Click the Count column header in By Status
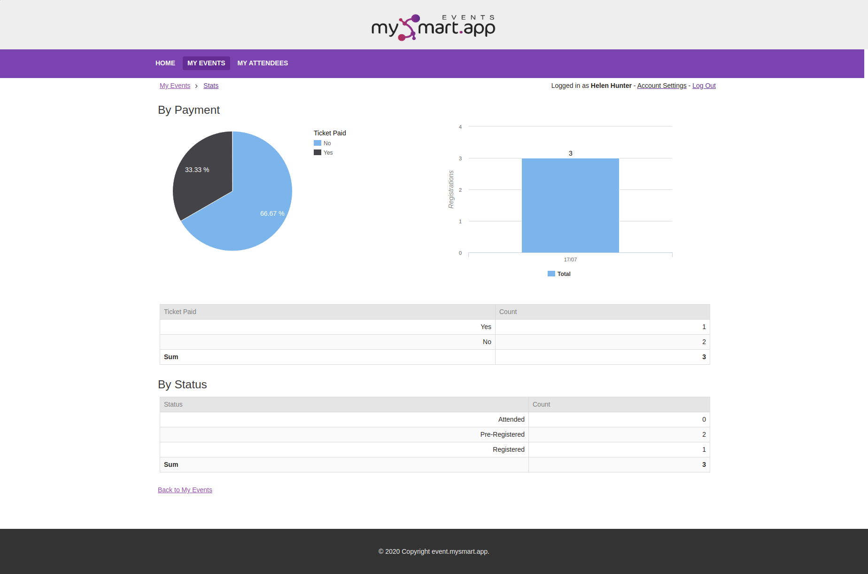The width and height of the screenshot is (868, 574). click(541, 404)
